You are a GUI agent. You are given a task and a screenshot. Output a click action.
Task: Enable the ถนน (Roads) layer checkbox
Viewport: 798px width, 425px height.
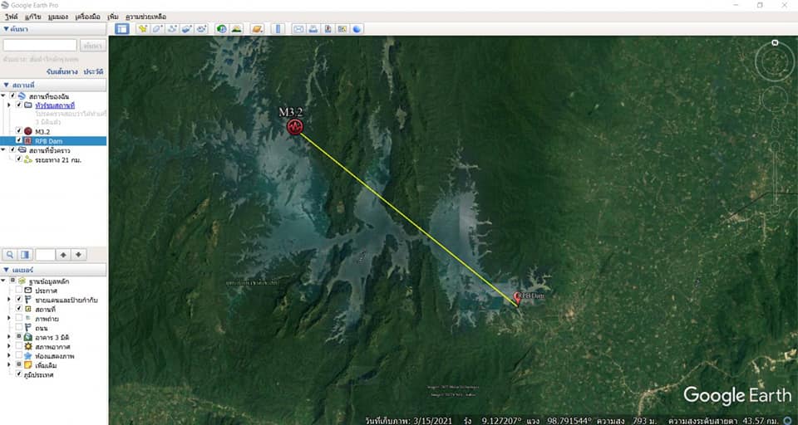[19, 327]
